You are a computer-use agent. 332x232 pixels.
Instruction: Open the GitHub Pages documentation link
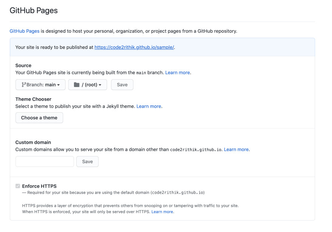[x=25, y=31]
